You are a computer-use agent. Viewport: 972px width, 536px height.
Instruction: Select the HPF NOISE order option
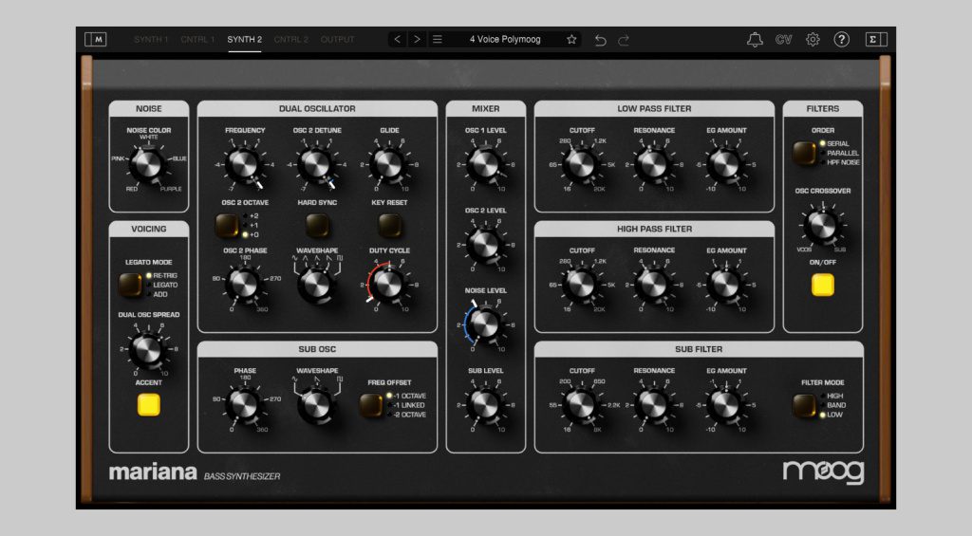click(x=840, y=162)
